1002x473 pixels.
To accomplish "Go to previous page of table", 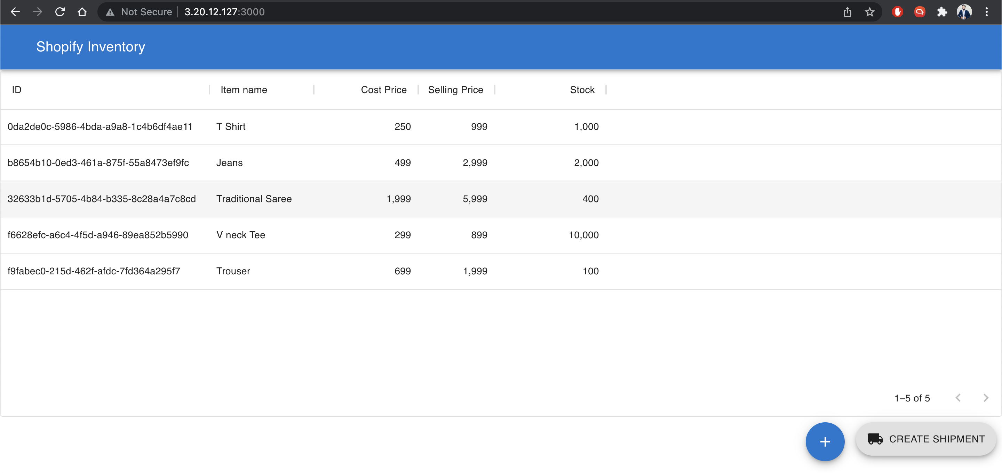I will point(958,398).
